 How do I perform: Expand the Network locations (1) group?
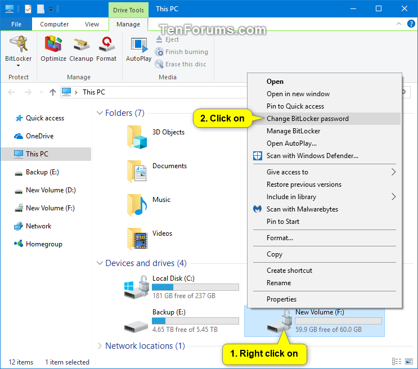(100, 346)
